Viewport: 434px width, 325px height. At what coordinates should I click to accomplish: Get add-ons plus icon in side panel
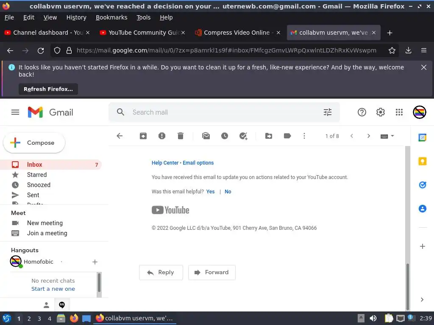click(x=423, y=246)
